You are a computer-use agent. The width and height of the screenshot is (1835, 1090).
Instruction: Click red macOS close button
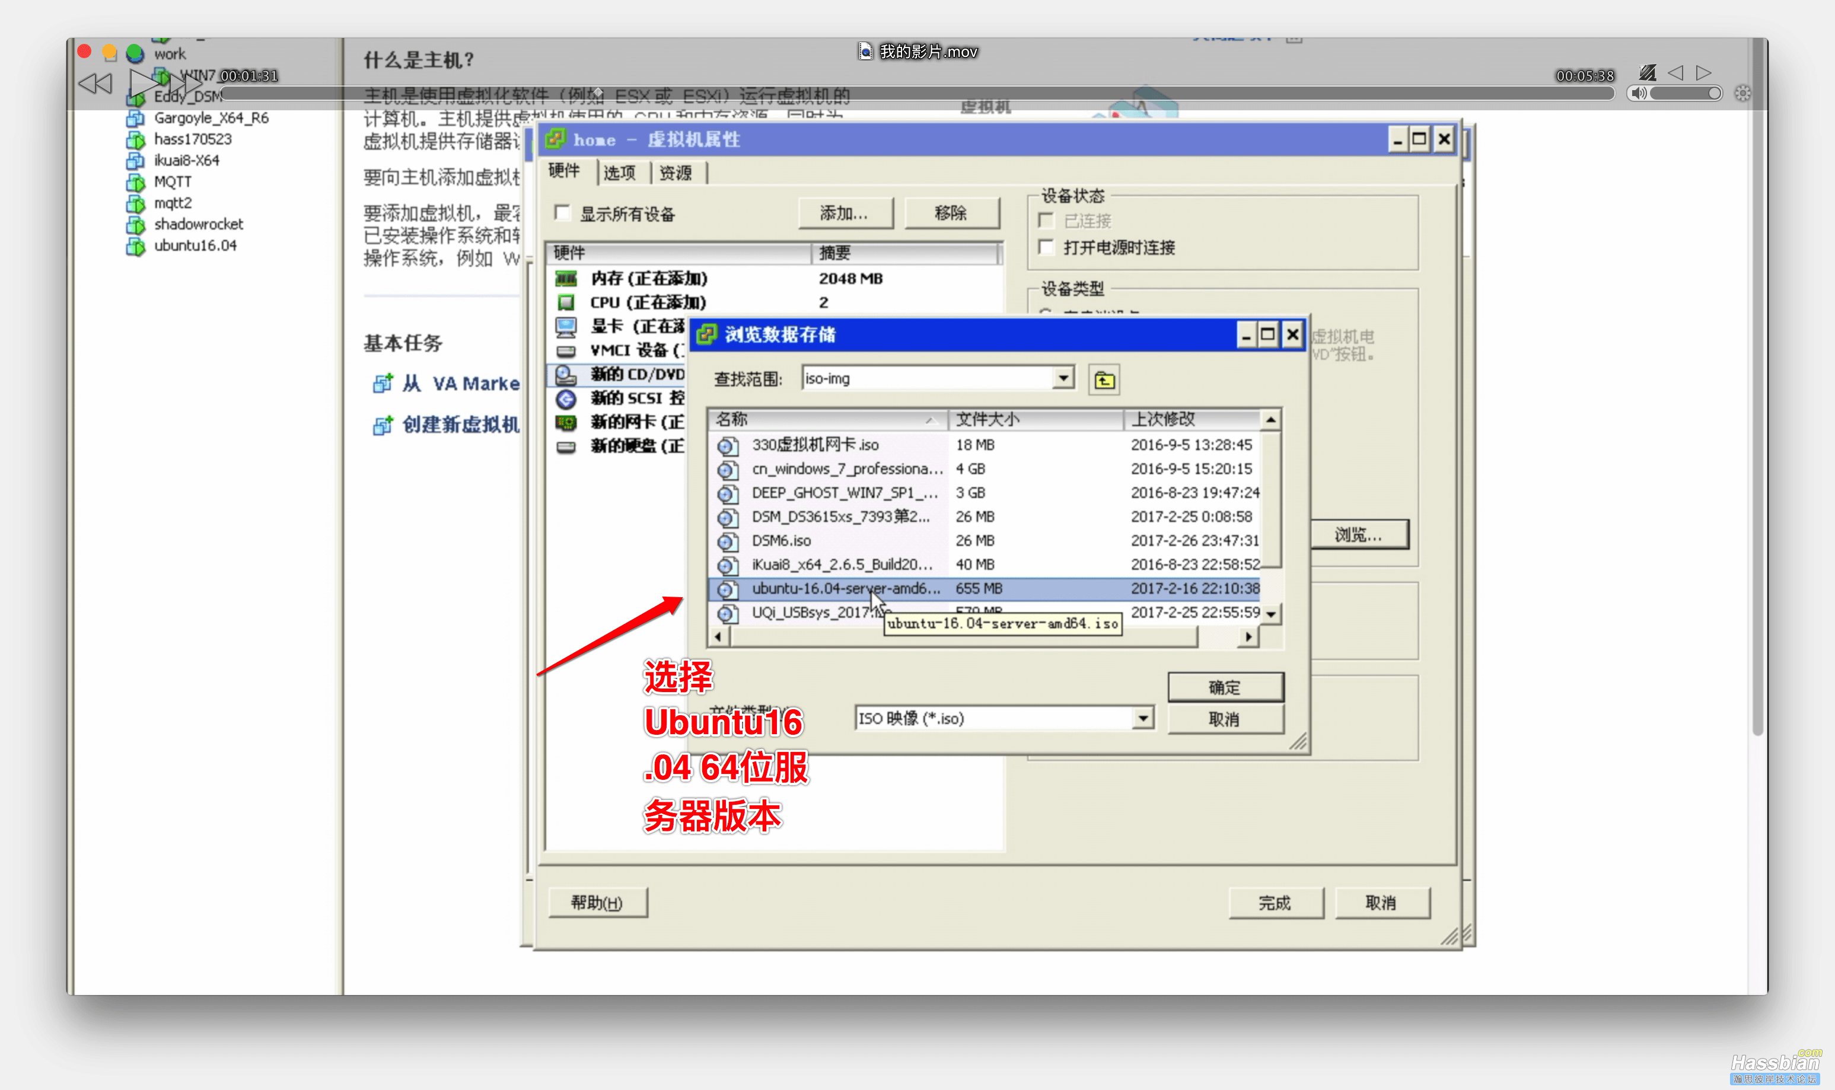pyautogui.click(x=84, y=52)
